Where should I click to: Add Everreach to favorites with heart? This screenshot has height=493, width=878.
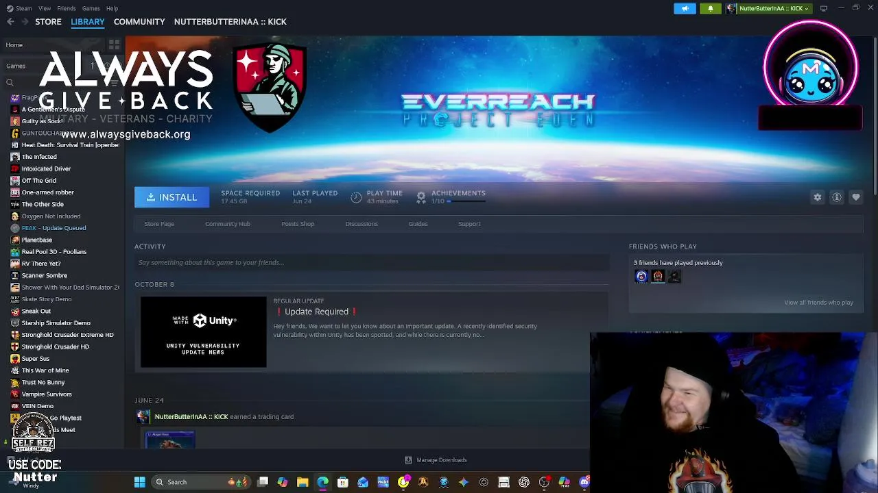click(856, 197)
